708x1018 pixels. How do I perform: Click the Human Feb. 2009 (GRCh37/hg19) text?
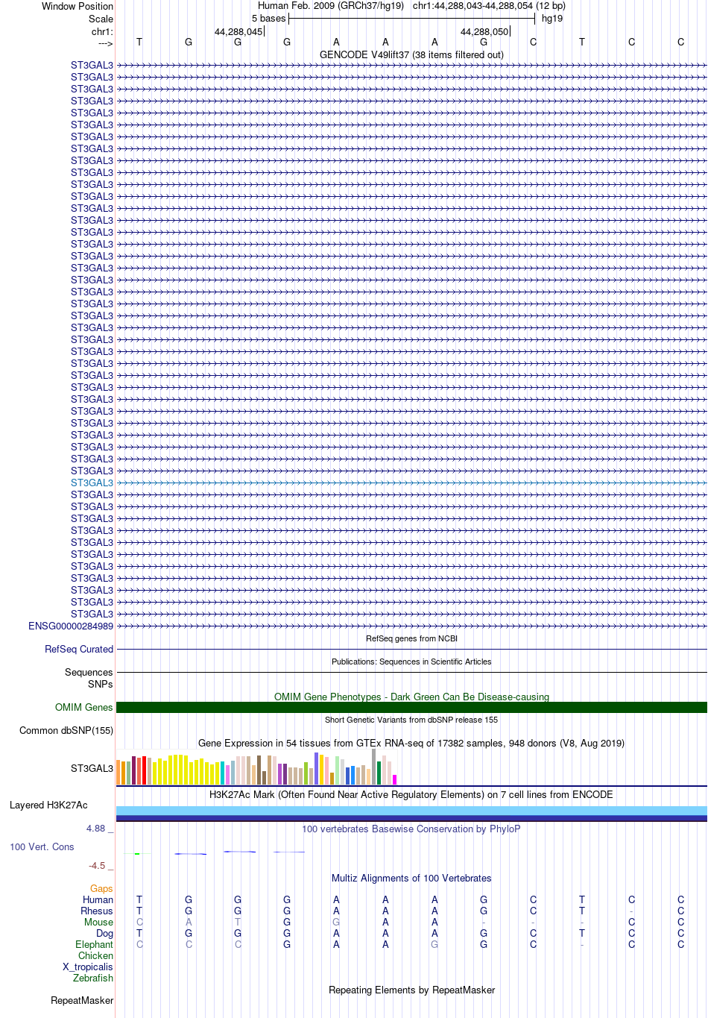pyautogui.click(x=331, y=6)
